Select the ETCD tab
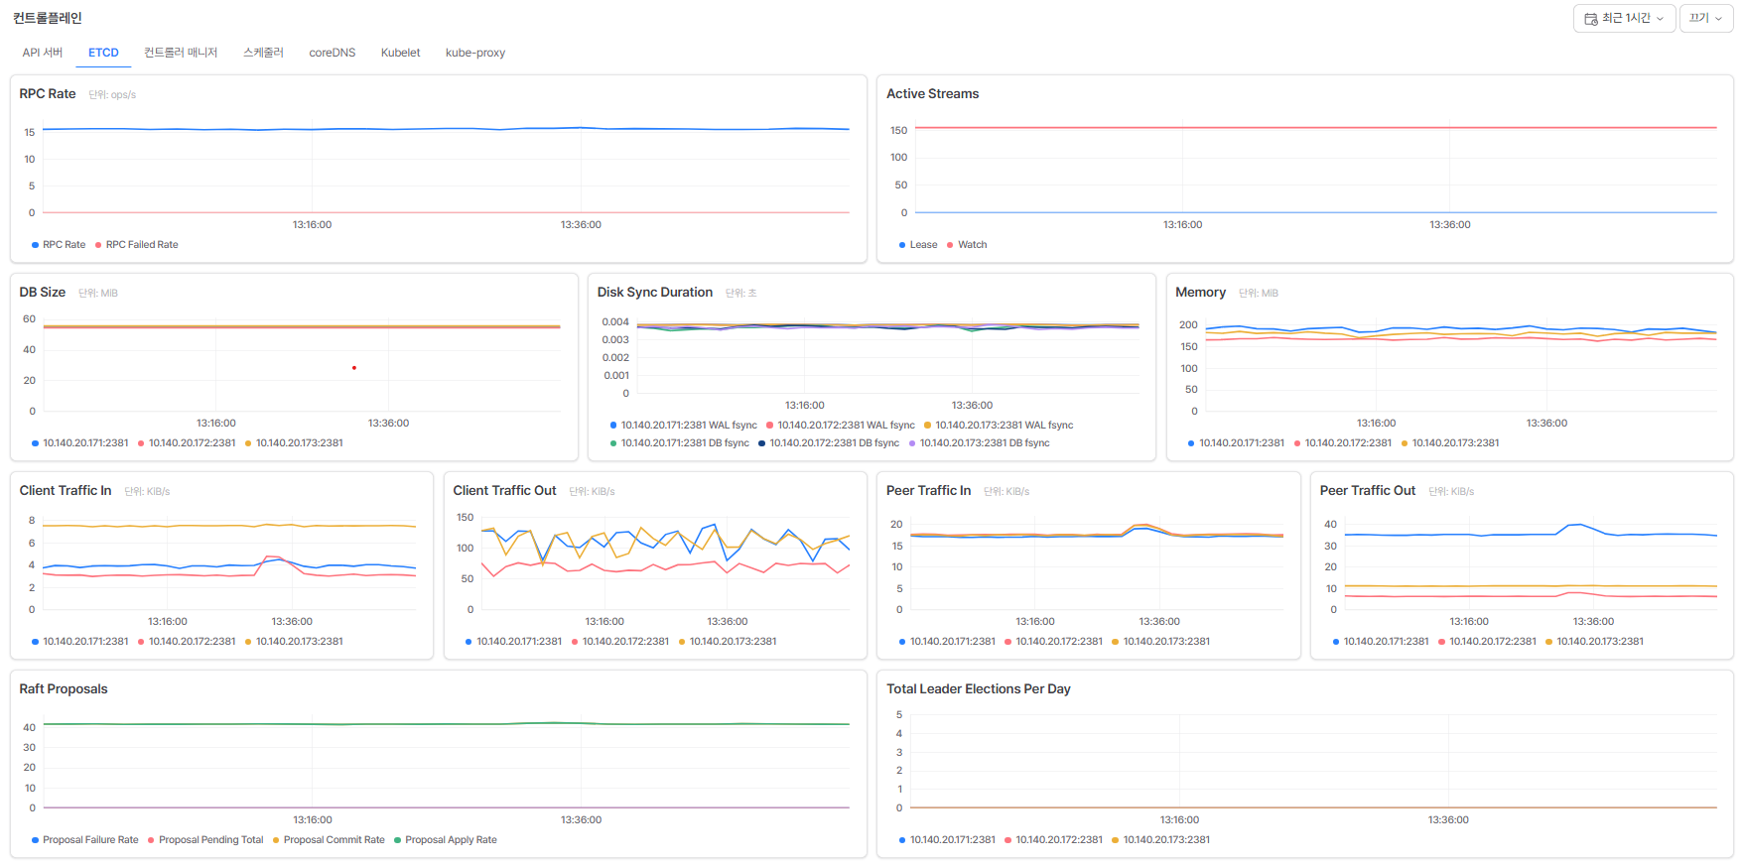 click(x=103, y=53)
